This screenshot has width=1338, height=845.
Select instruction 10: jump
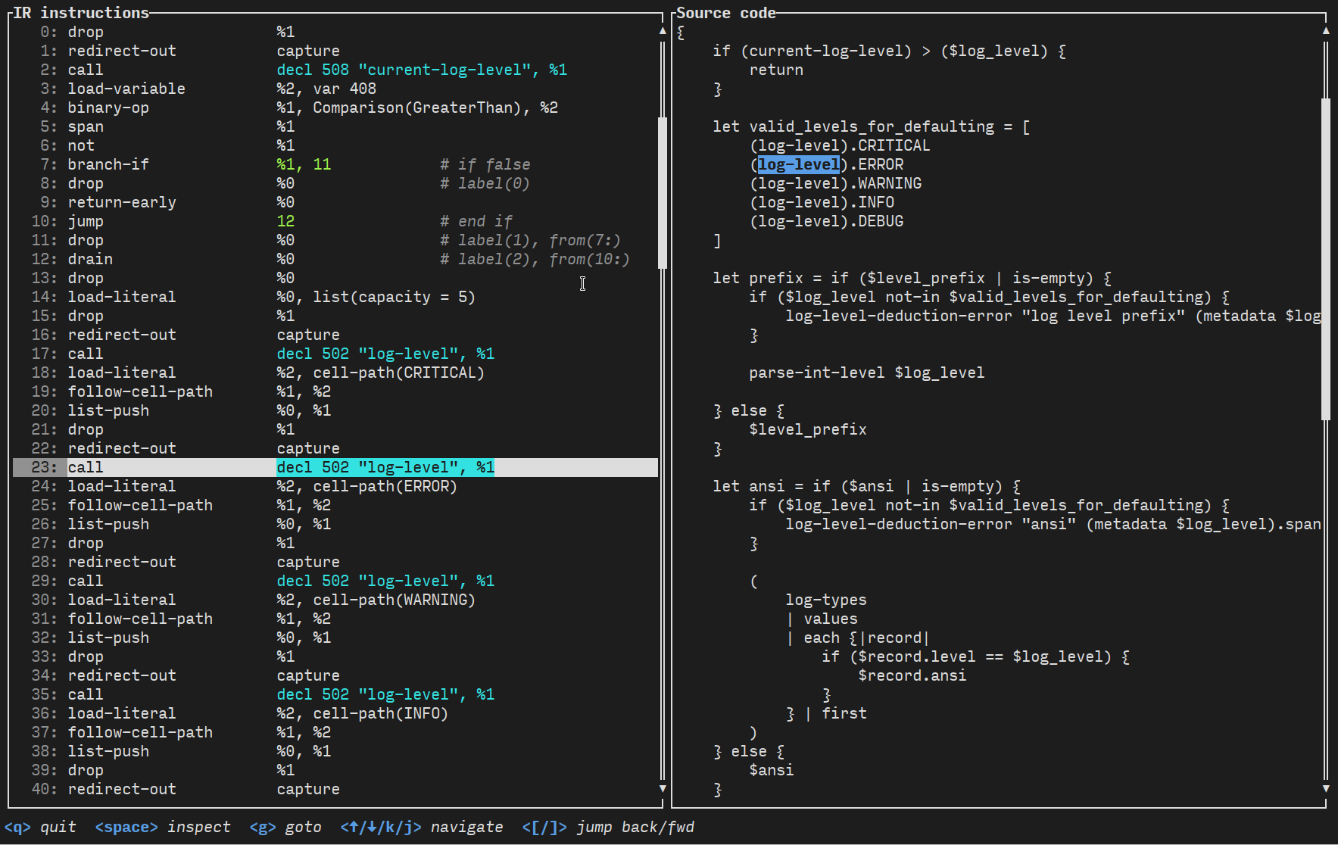coord(335,221)
